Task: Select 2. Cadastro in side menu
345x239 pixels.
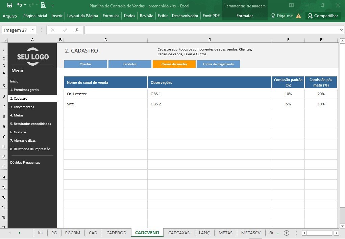Action: [32, 98]
